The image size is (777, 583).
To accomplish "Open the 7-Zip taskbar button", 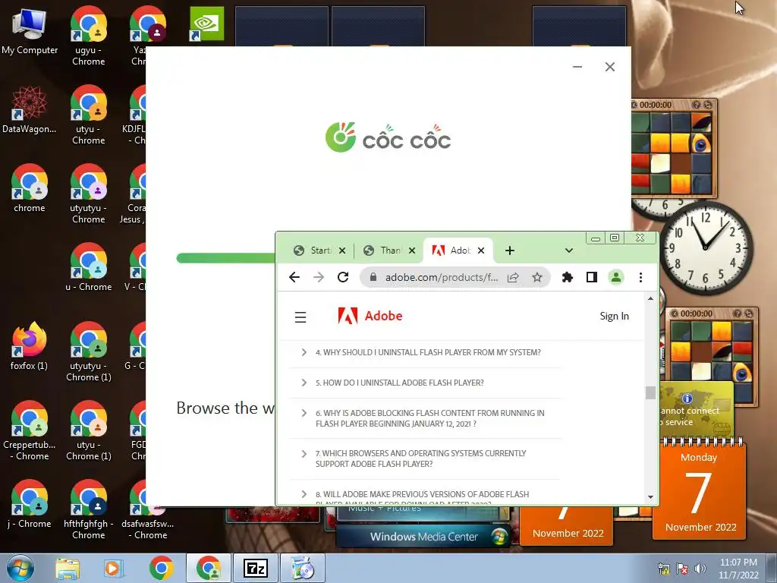I will pos(255,568).
